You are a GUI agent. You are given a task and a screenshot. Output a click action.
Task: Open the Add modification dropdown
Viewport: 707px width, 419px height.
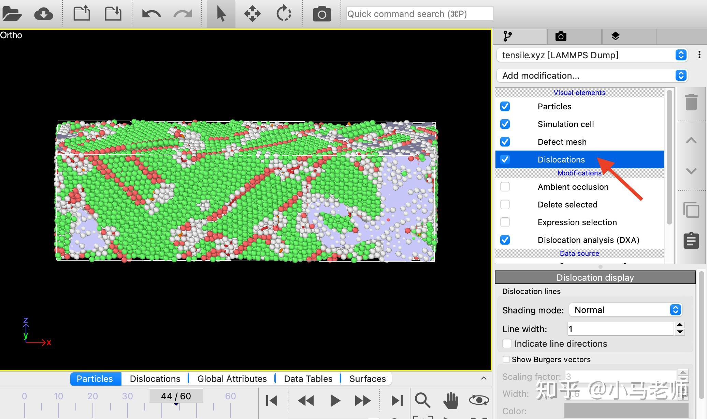[592, 75]
